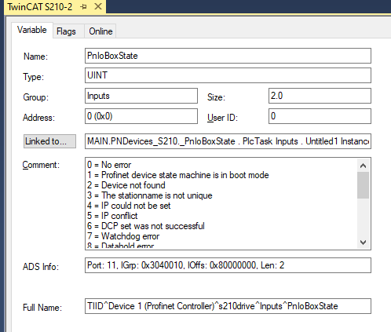Viewport: 391px width, 332px height.
Task: Click the Full Name field
Action: [x=228, y=306]
